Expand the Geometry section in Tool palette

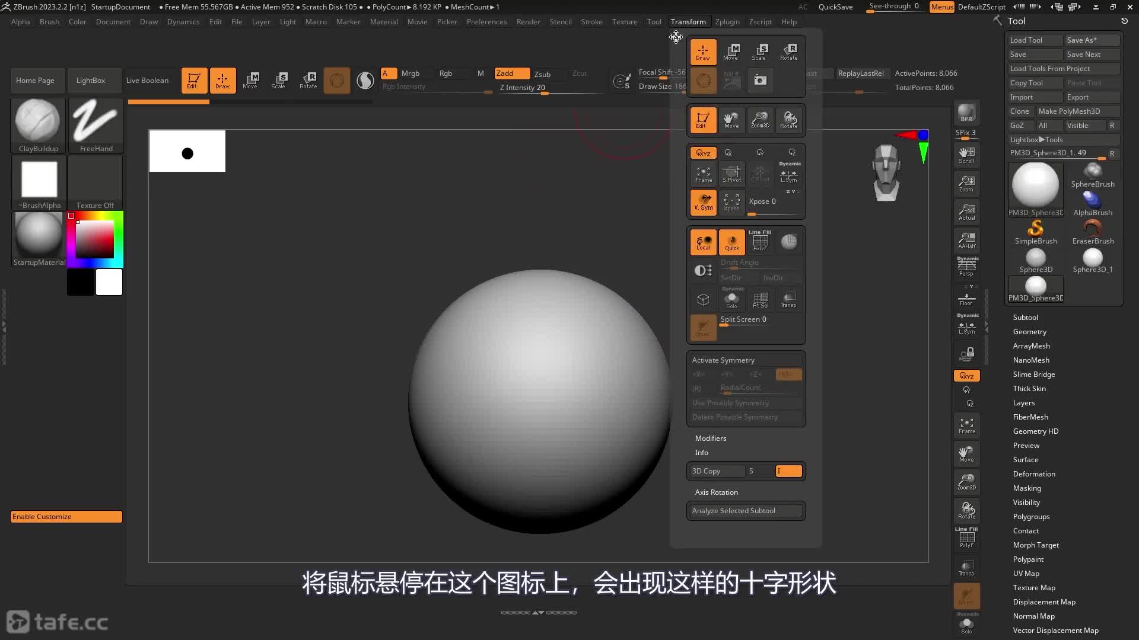click(x=1030, y=331)
